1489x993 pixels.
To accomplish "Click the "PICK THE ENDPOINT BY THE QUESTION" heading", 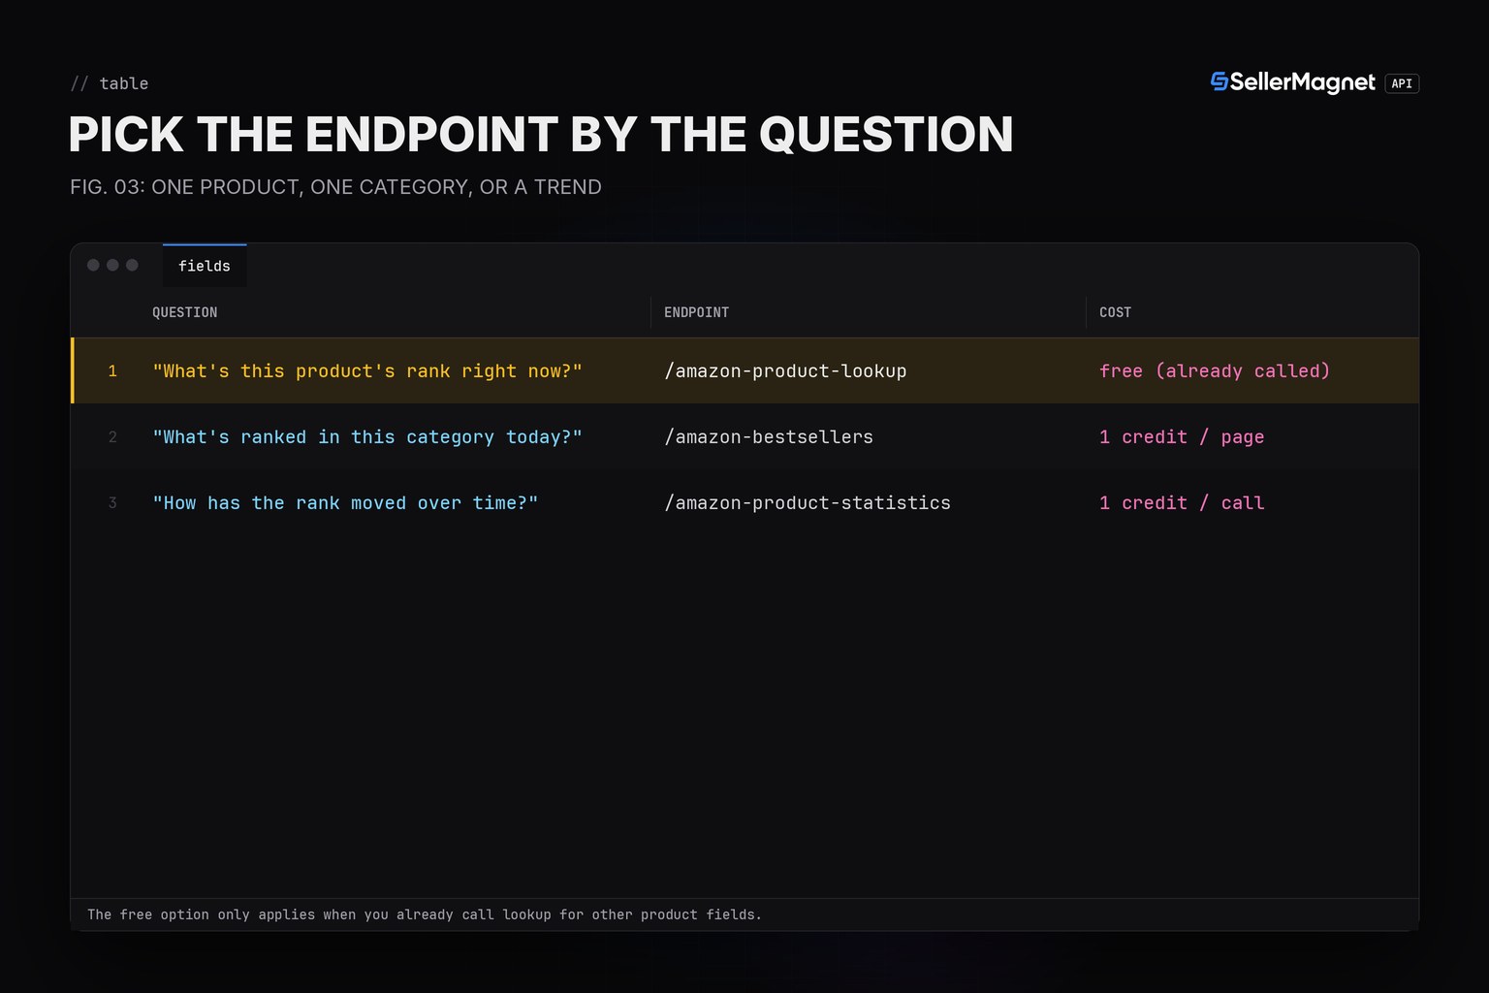I will pos(541,135).
